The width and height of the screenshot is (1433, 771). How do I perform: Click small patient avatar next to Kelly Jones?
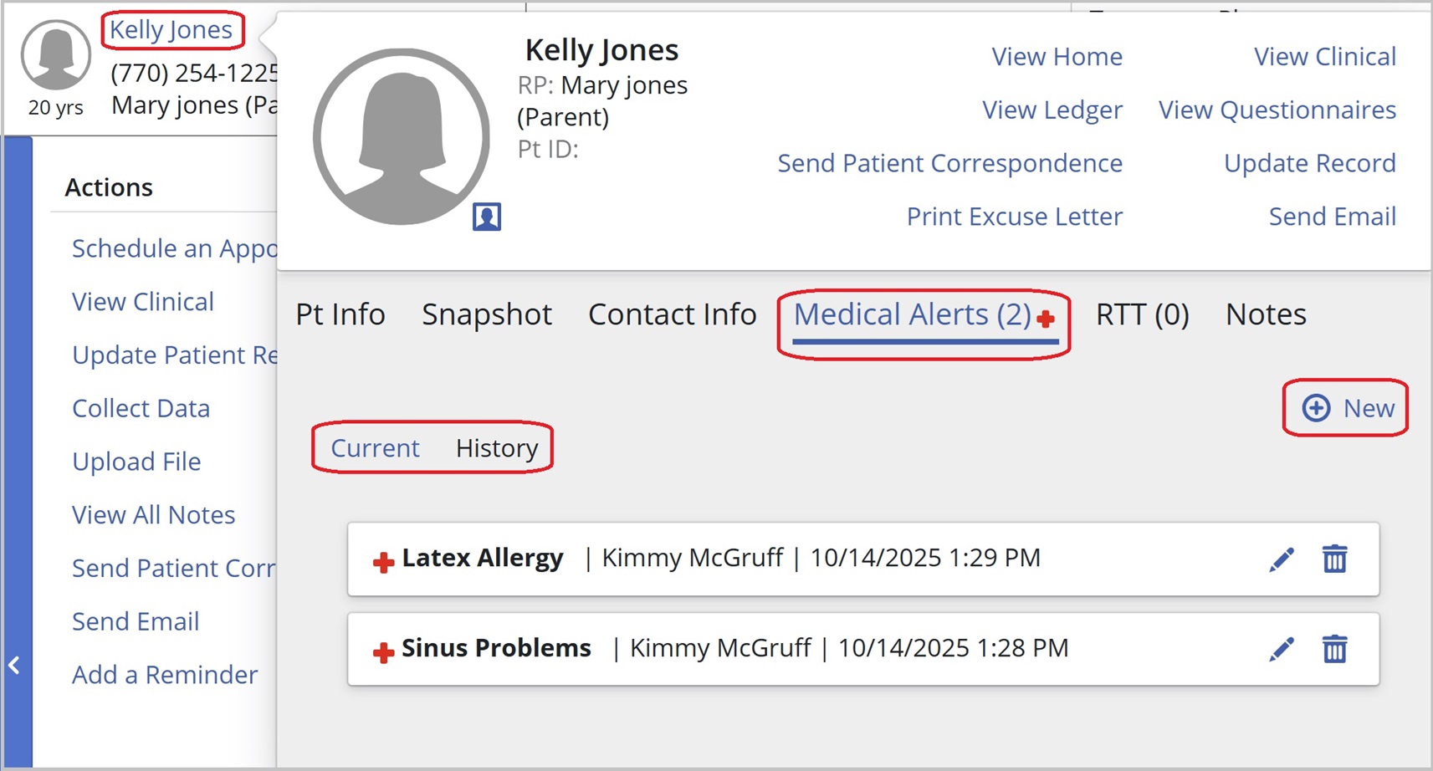pos(56,55)
